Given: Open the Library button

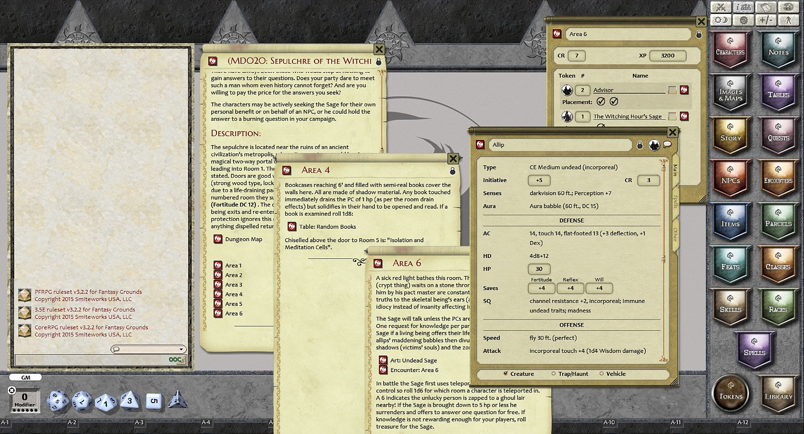Looking at the screenshot, I should (778, 393).
